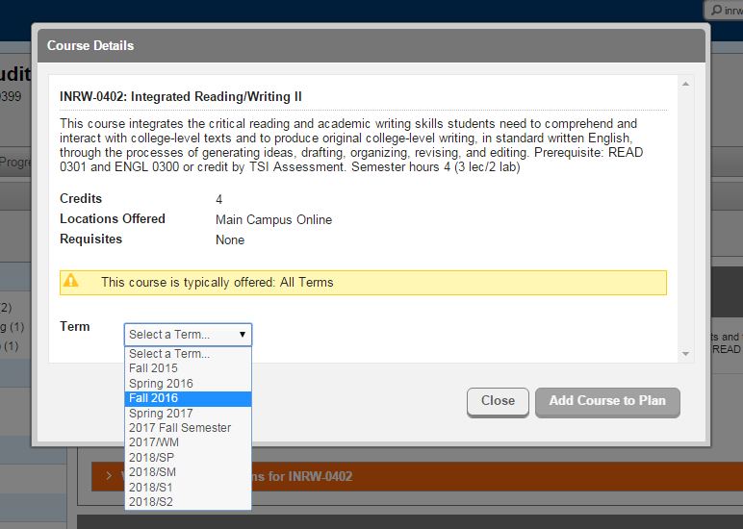Screen dimensions: 743x529
Task: Click the Credits value '4'
Action: coord(218,199)
